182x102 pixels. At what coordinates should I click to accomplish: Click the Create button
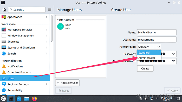tap(145, 68)
